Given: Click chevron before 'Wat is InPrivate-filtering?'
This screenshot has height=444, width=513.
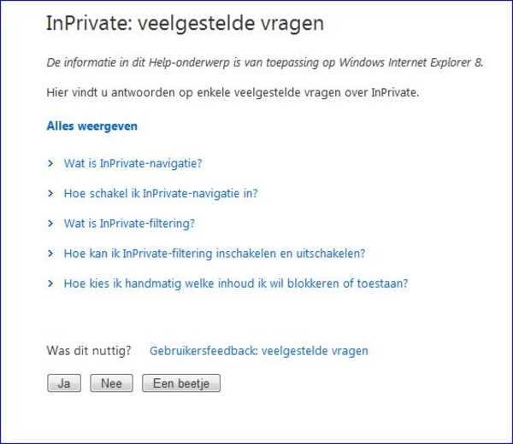Looking at the screenshot, I should (51, 224).
